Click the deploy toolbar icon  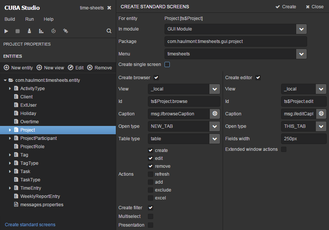pyautogui.click(x=29, y=31)
